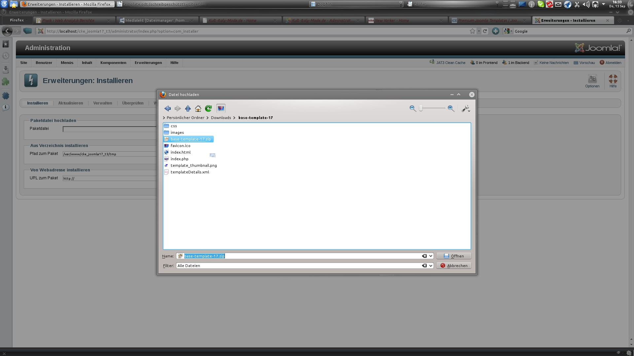Click Keine Nachrichten link

pyautogui.click(x=551, y=63)
